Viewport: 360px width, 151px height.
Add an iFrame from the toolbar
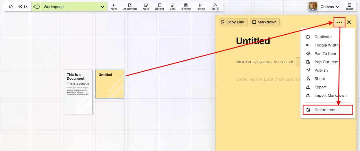click(186, 7)
